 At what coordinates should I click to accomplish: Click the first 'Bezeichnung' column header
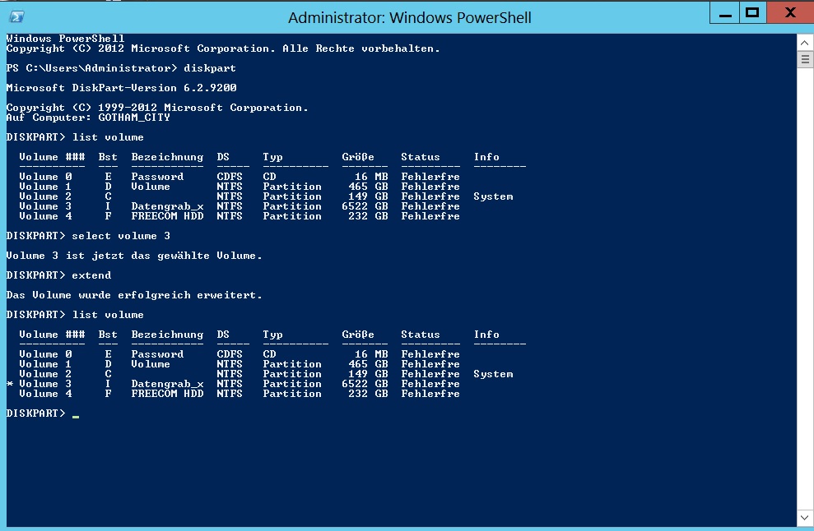click(167, 157)
